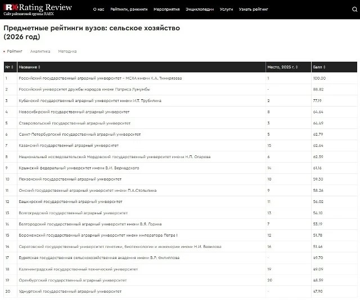Select Калининградский государственный технический университет name
The width and height of the screenshot is (360, 300).
[78, 269]
